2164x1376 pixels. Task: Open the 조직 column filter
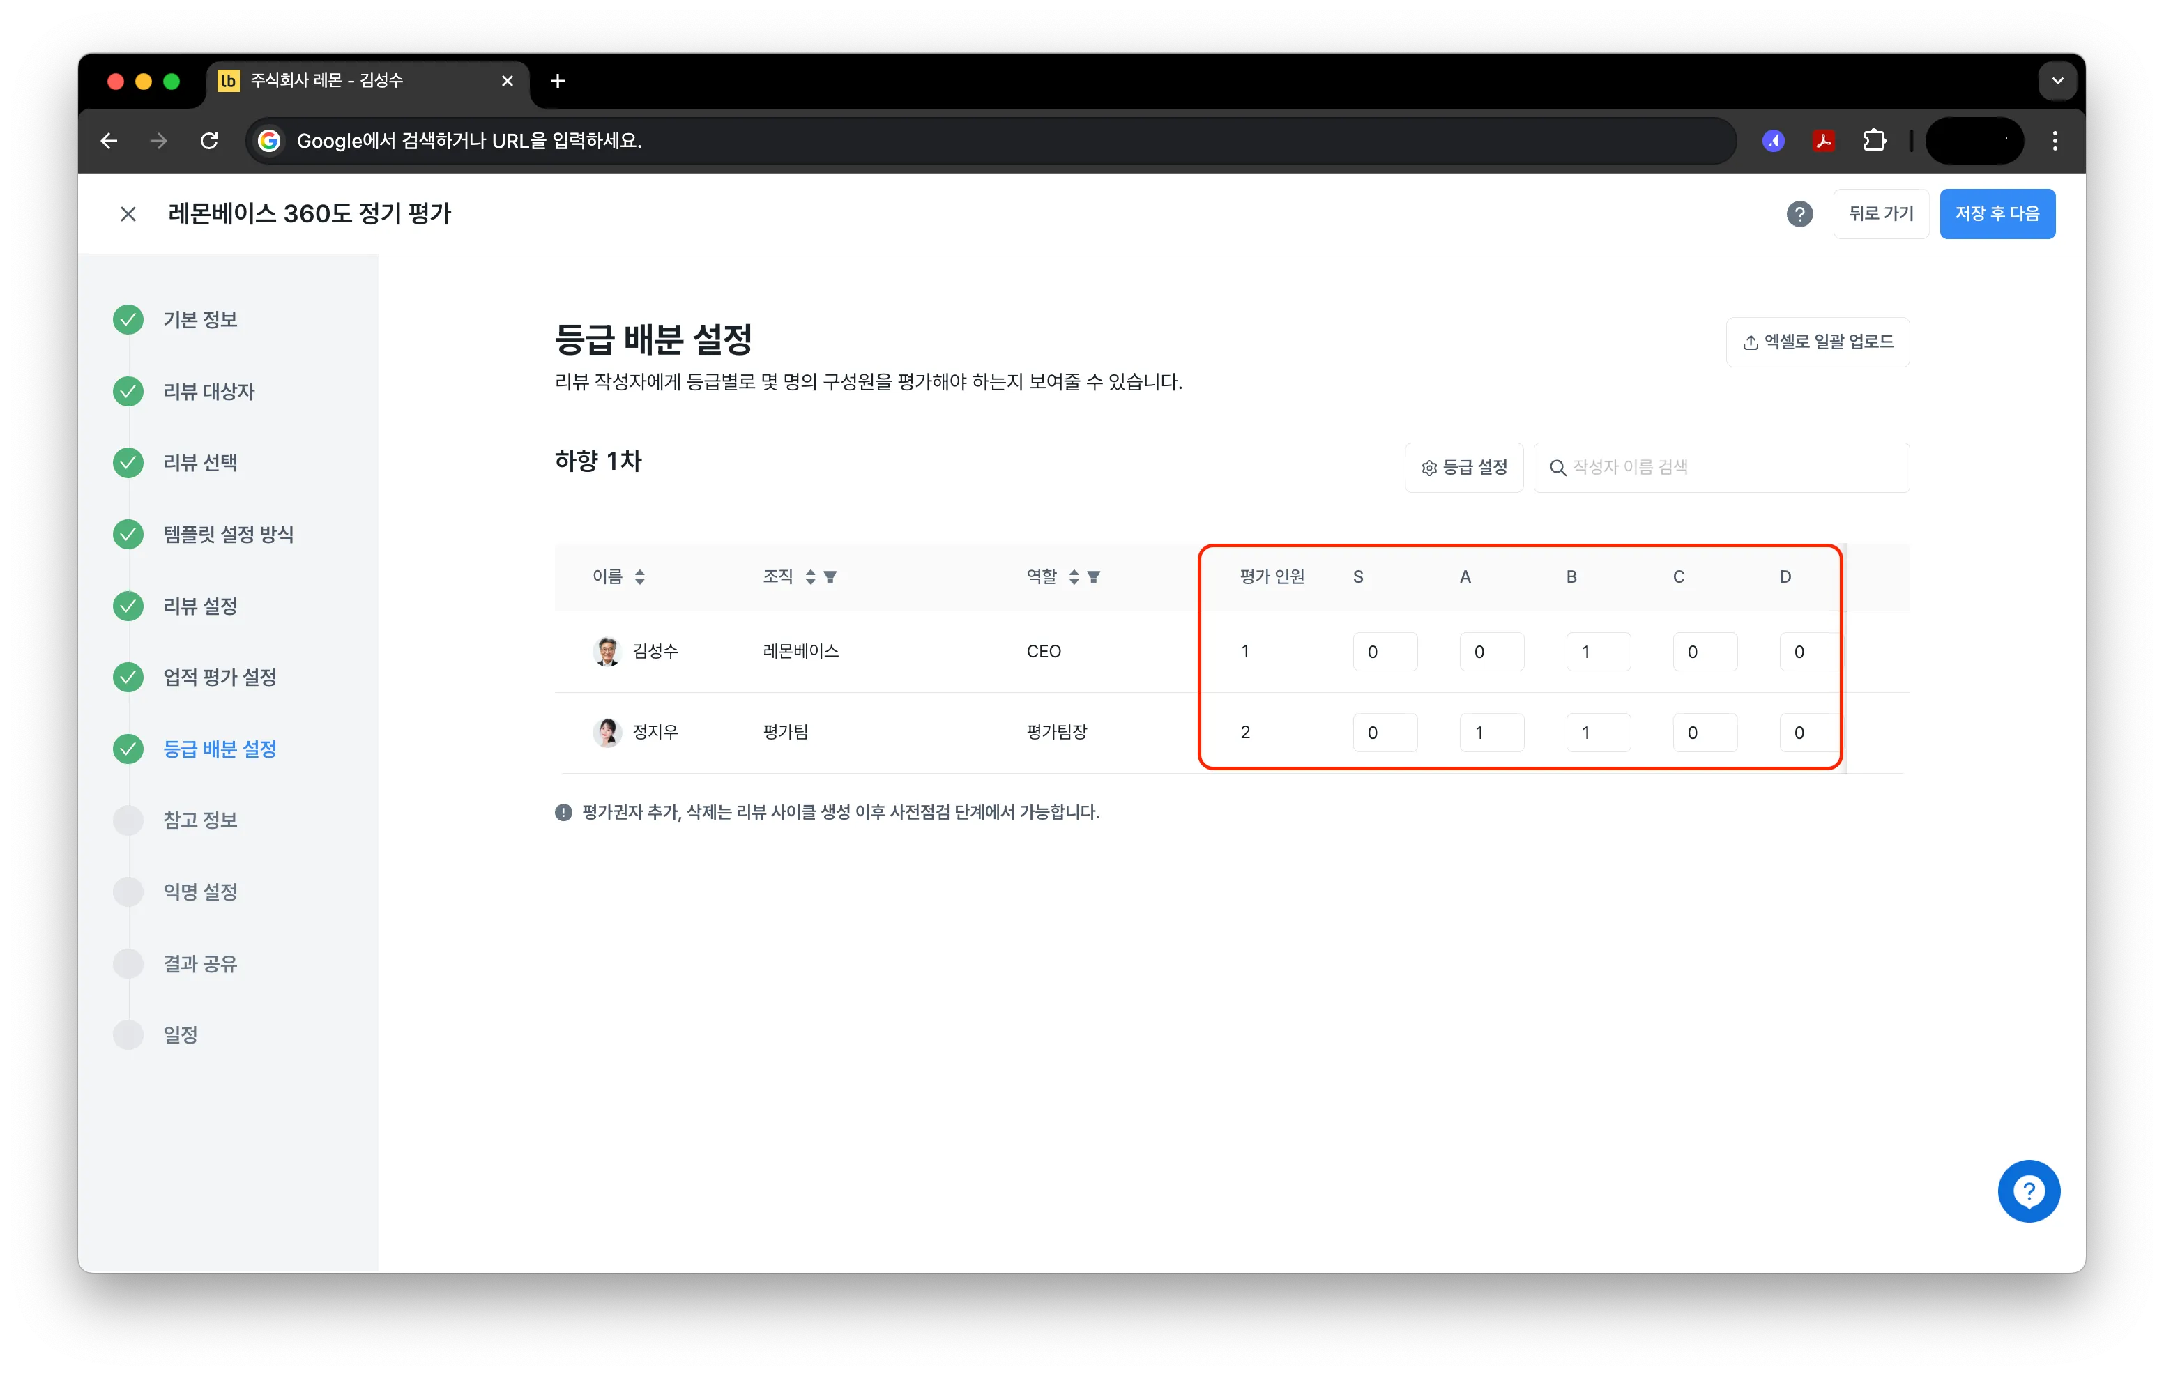[830, 577]
